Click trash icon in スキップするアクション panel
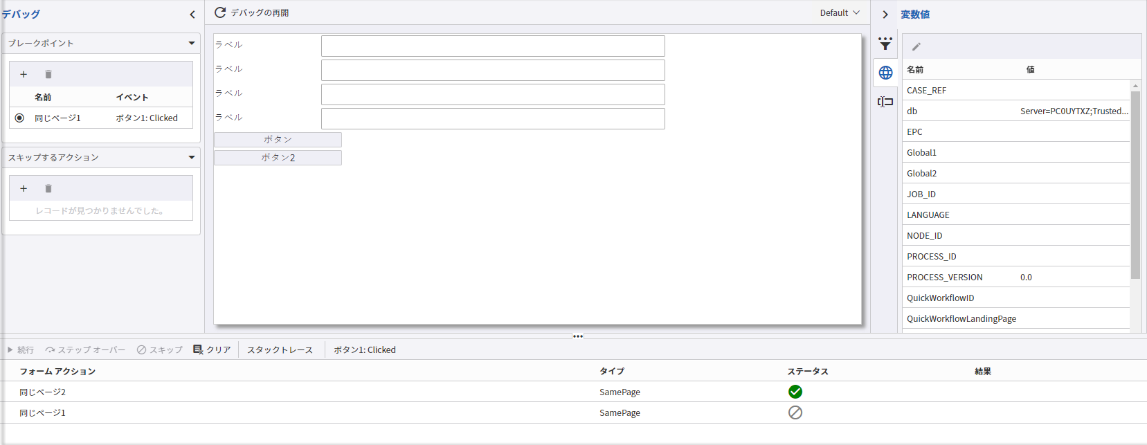The width and height of the screenshot is (1147, 445). pos(48,188)
